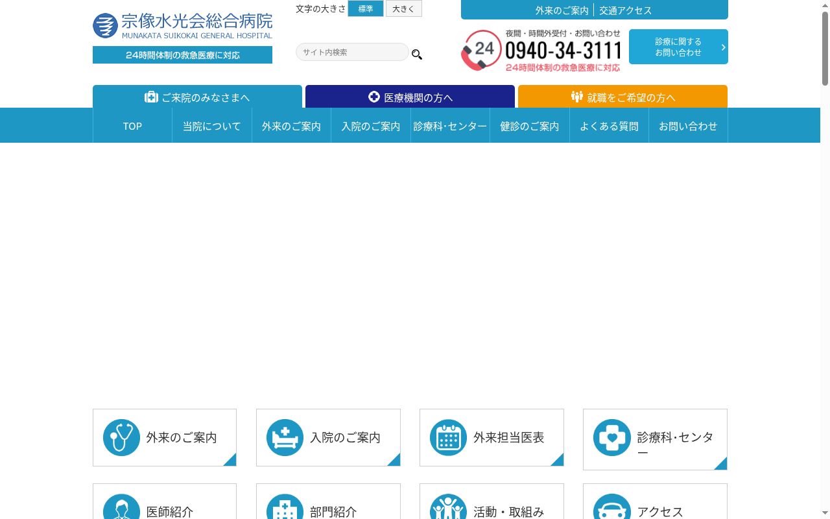This screenshot has height=519, width=830.
Task: Click the heart cross icon for 診療科・センター
Action: [x=611, y=437]
